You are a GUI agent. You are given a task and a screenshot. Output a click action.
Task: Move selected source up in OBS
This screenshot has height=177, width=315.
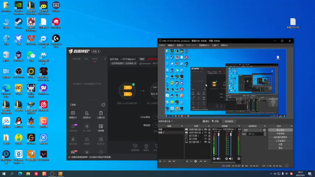tap(201, 161)
